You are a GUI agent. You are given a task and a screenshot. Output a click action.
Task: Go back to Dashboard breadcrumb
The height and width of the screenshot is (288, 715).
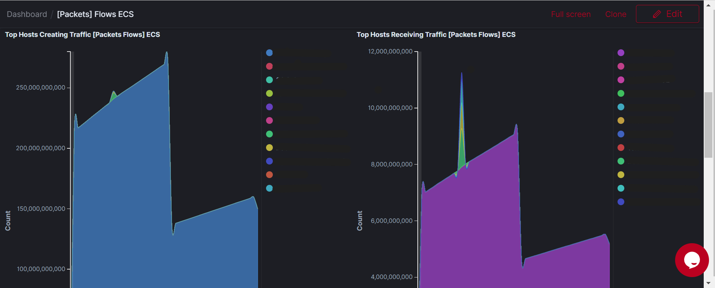[27, 14]
